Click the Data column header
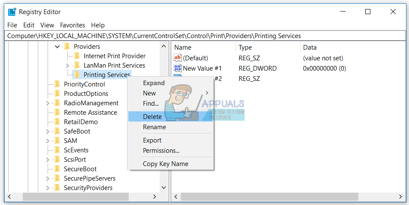Image resolution: width=409 pixels, height=205 pixels. click(x=310, y=48)
